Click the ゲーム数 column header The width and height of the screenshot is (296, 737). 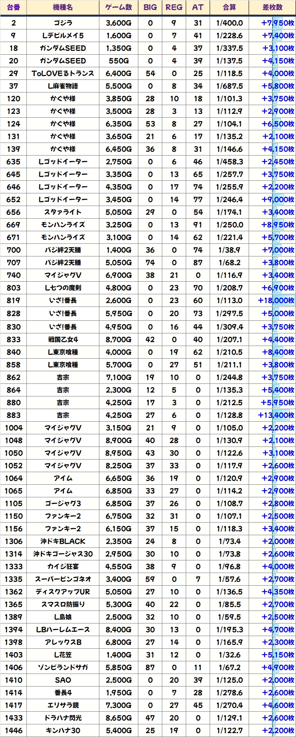pyautogui.click(x=119, y=8)
